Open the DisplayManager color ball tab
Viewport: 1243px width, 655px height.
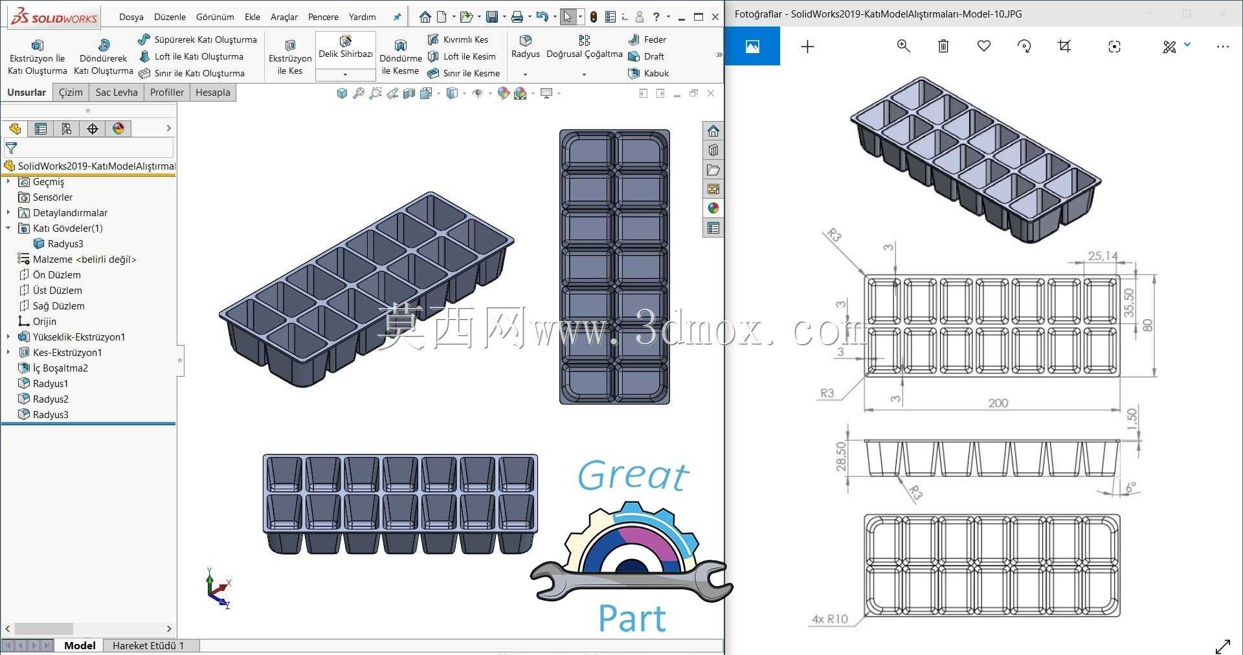pos(118,129)
